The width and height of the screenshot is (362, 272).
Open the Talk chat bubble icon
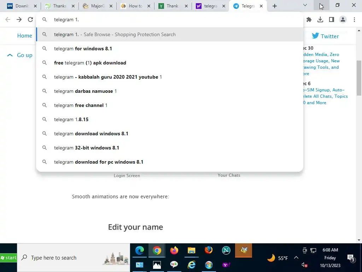(174, 265)
